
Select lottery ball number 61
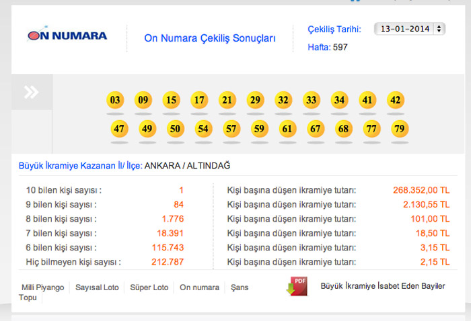point(287,128)
